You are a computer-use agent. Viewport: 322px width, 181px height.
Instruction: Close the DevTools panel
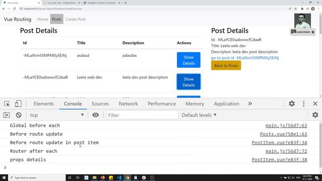pyautogui.click(x=315, y=104)
